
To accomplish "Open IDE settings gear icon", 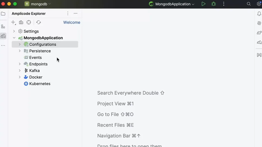I will (x=259, y=4).
